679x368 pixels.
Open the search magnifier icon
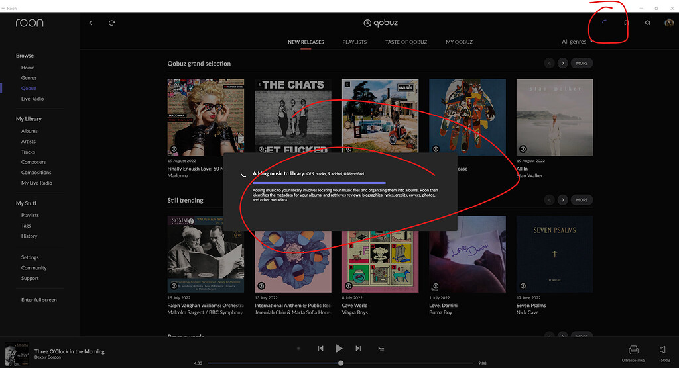648,23
